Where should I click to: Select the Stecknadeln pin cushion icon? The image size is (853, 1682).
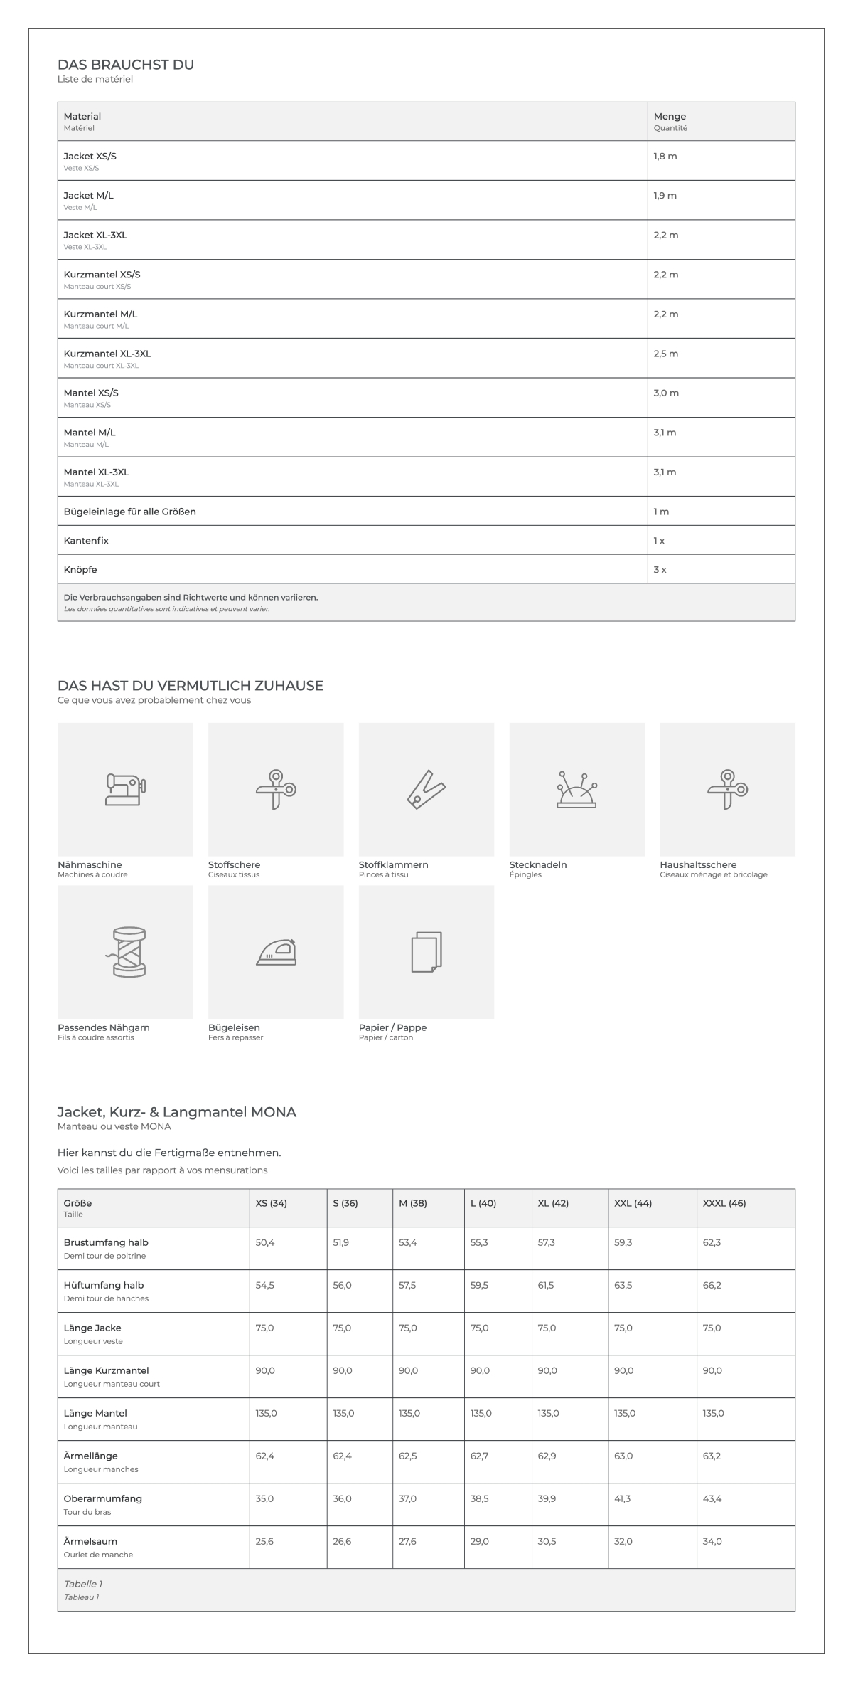[576, 789]
